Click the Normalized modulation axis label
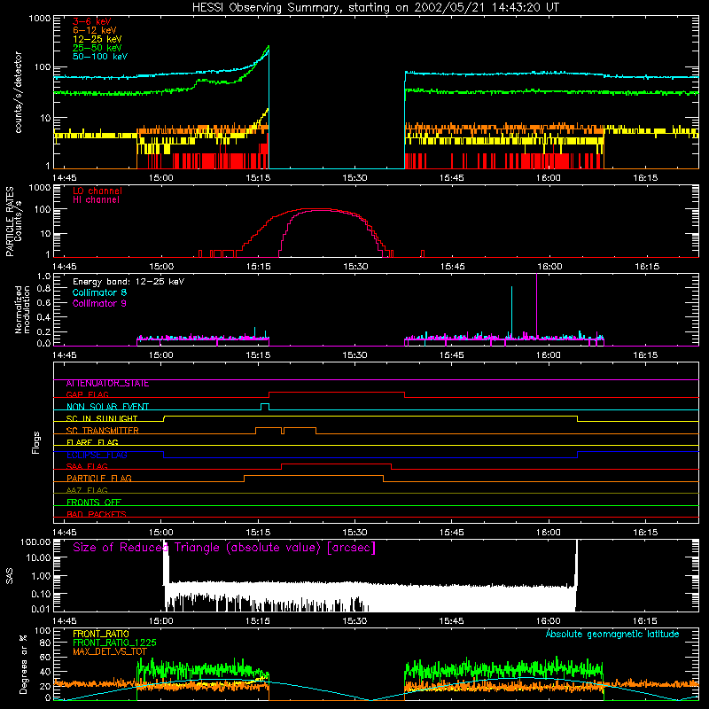Viewport: 709px width, 709px height. click(22, 309)
